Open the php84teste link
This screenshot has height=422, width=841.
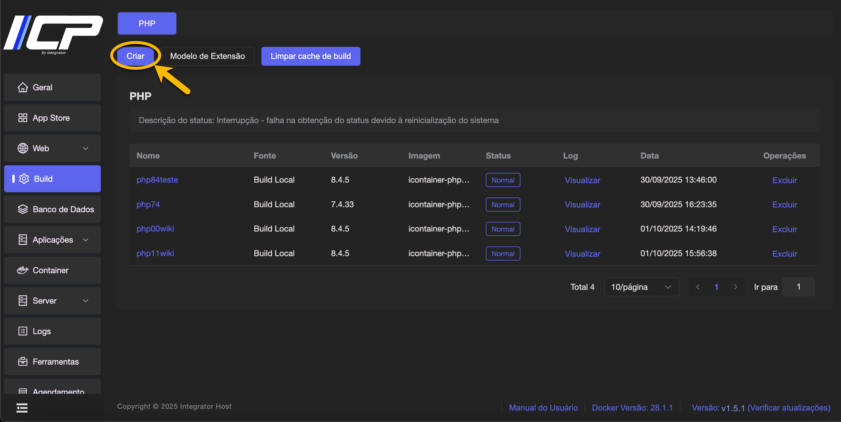[157, 180]
